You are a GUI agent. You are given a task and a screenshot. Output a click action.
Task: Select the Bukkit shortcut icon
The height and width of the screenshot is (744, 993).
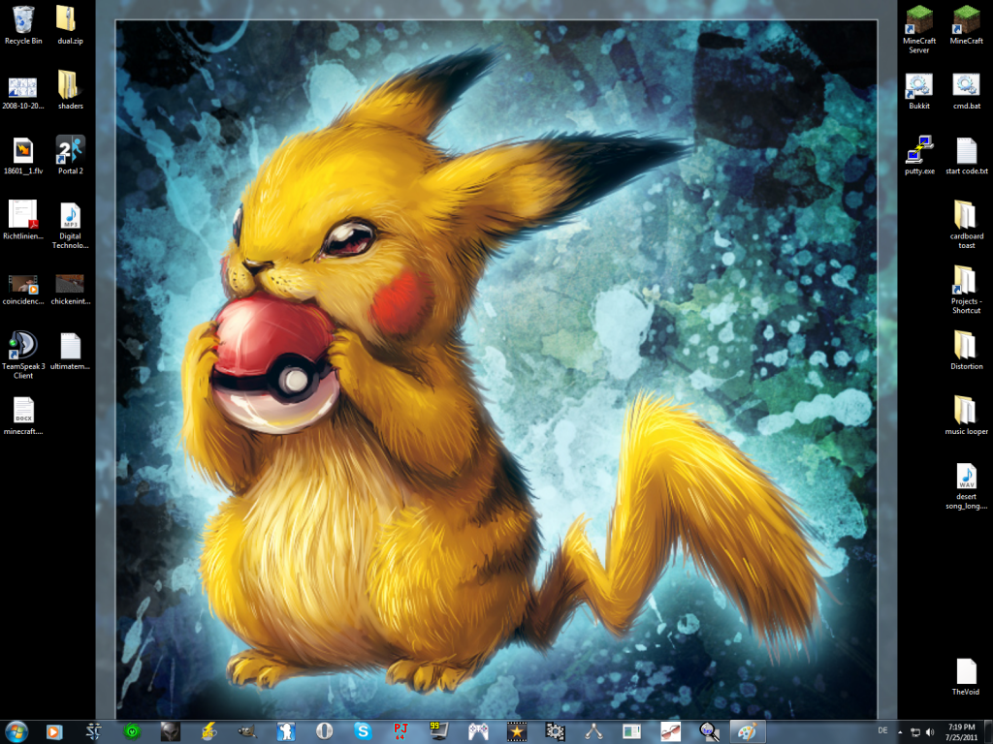pyautogui.click(x=919, y=90)
